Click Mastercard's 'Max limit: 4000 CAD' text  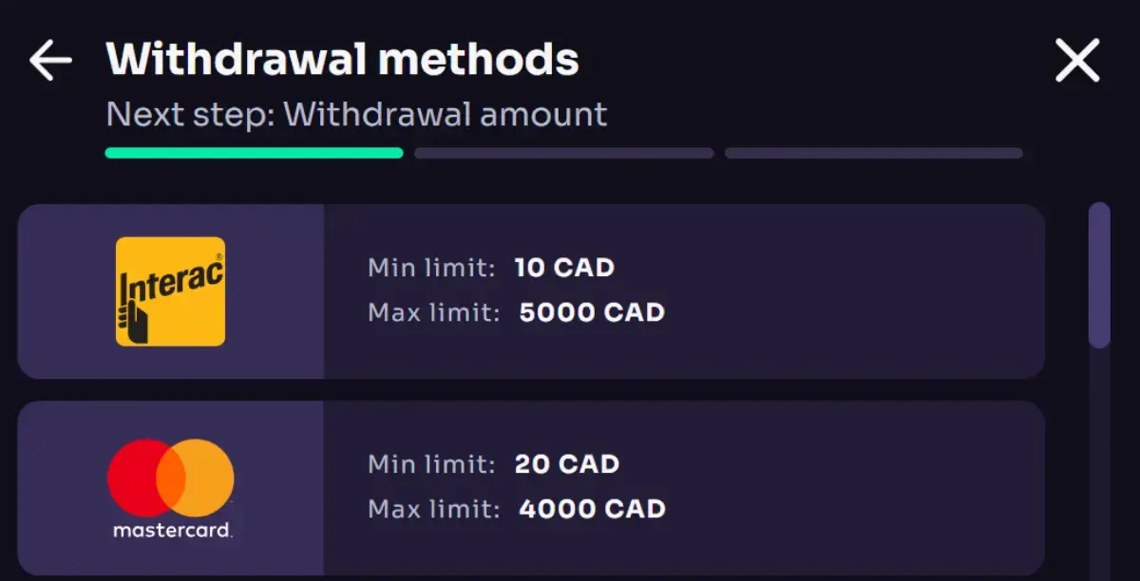(x=516, y=509)
